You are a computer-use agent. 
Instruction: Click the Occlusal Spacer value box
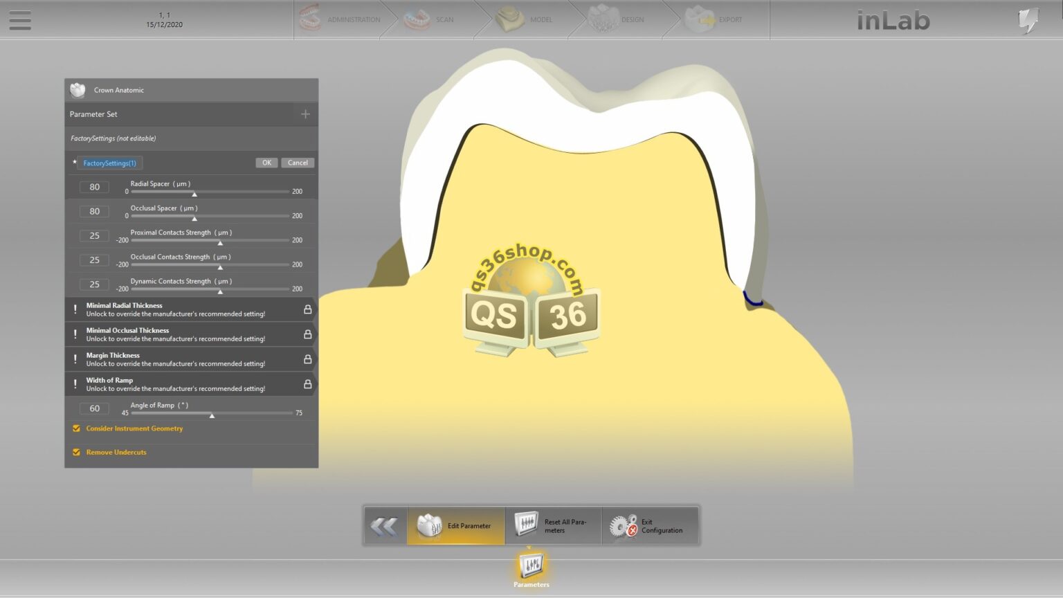pyautogui.click(x=94, y=211)
